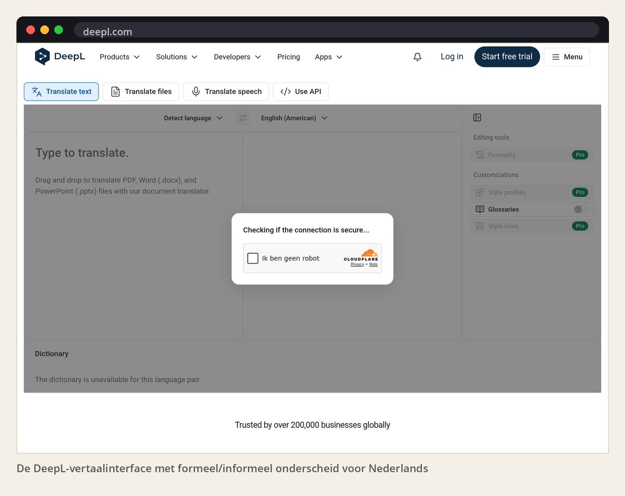Expand the Apps dropdown
625x496 pixels.
pyautogui.click(x=329, y=57)
